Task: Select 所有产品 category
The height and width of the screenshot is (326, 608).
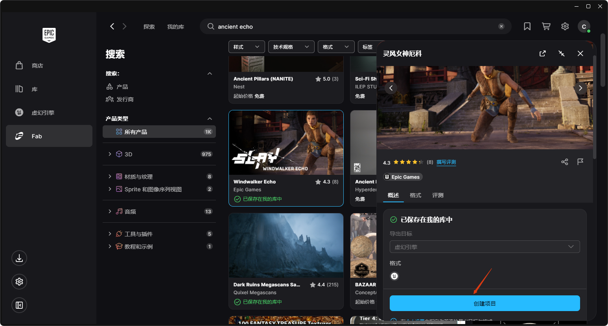Action: 159,132
